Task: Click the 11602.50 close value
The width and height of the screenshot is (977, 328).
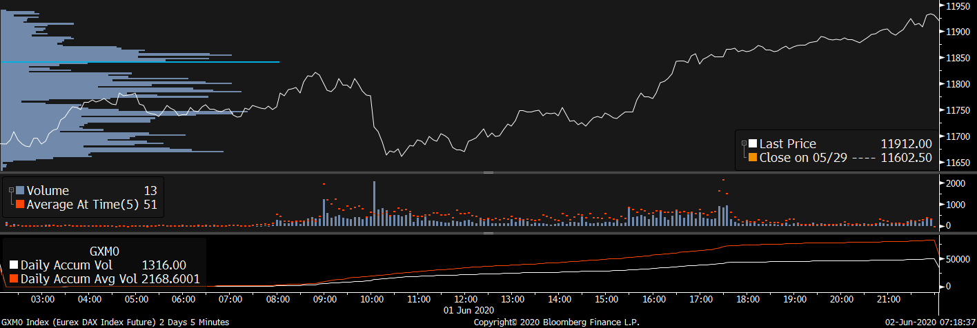Action: click(907, 158)
